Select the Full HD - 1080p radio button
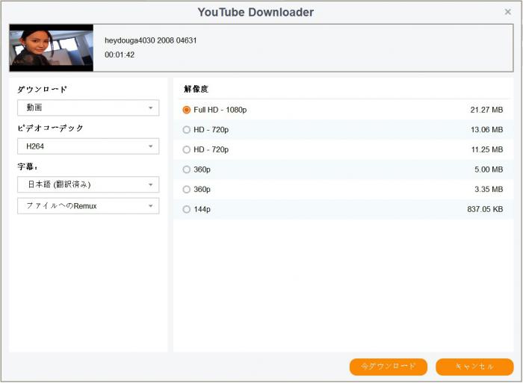523x383 pixels. pyautogui.click(x=187, y=110)
